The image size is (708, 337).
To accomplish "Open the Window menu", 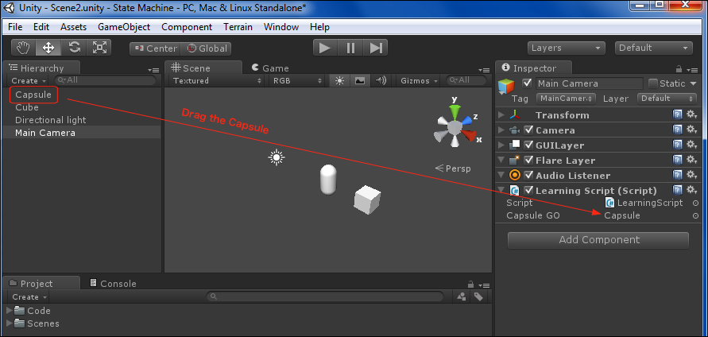I will [280, 27].
